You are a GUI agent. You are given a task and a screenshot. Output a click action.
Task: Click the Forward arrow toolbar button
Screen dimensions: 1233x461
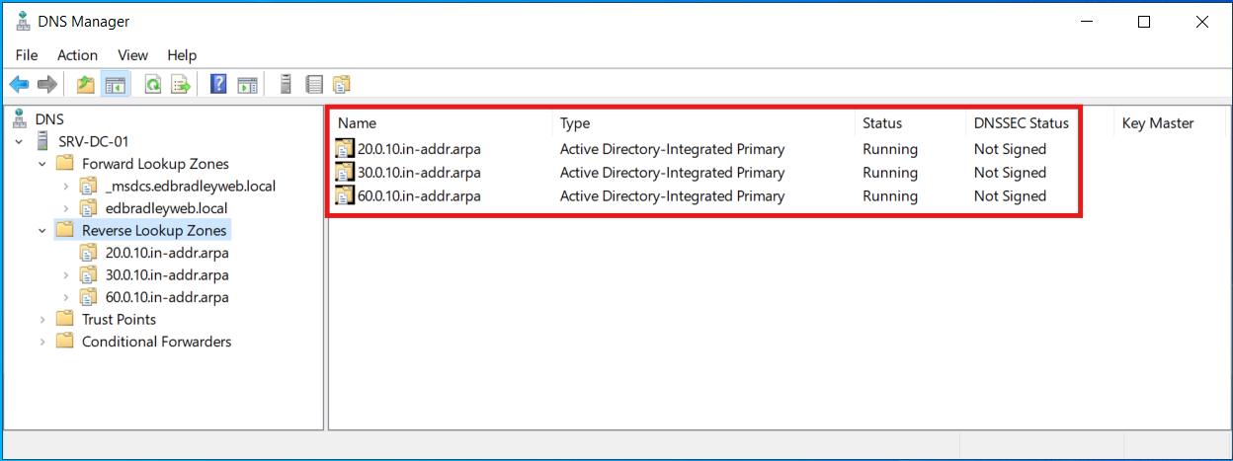[x=46, y=85]
